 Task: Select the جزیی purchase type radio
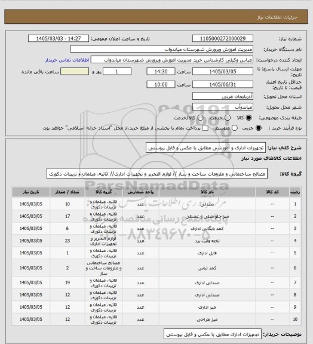pos(259,128)
